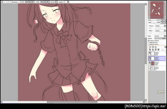Click the scroll up arrow of the canvas
This screenshot has height=109, width=167.
pos(146,4)
